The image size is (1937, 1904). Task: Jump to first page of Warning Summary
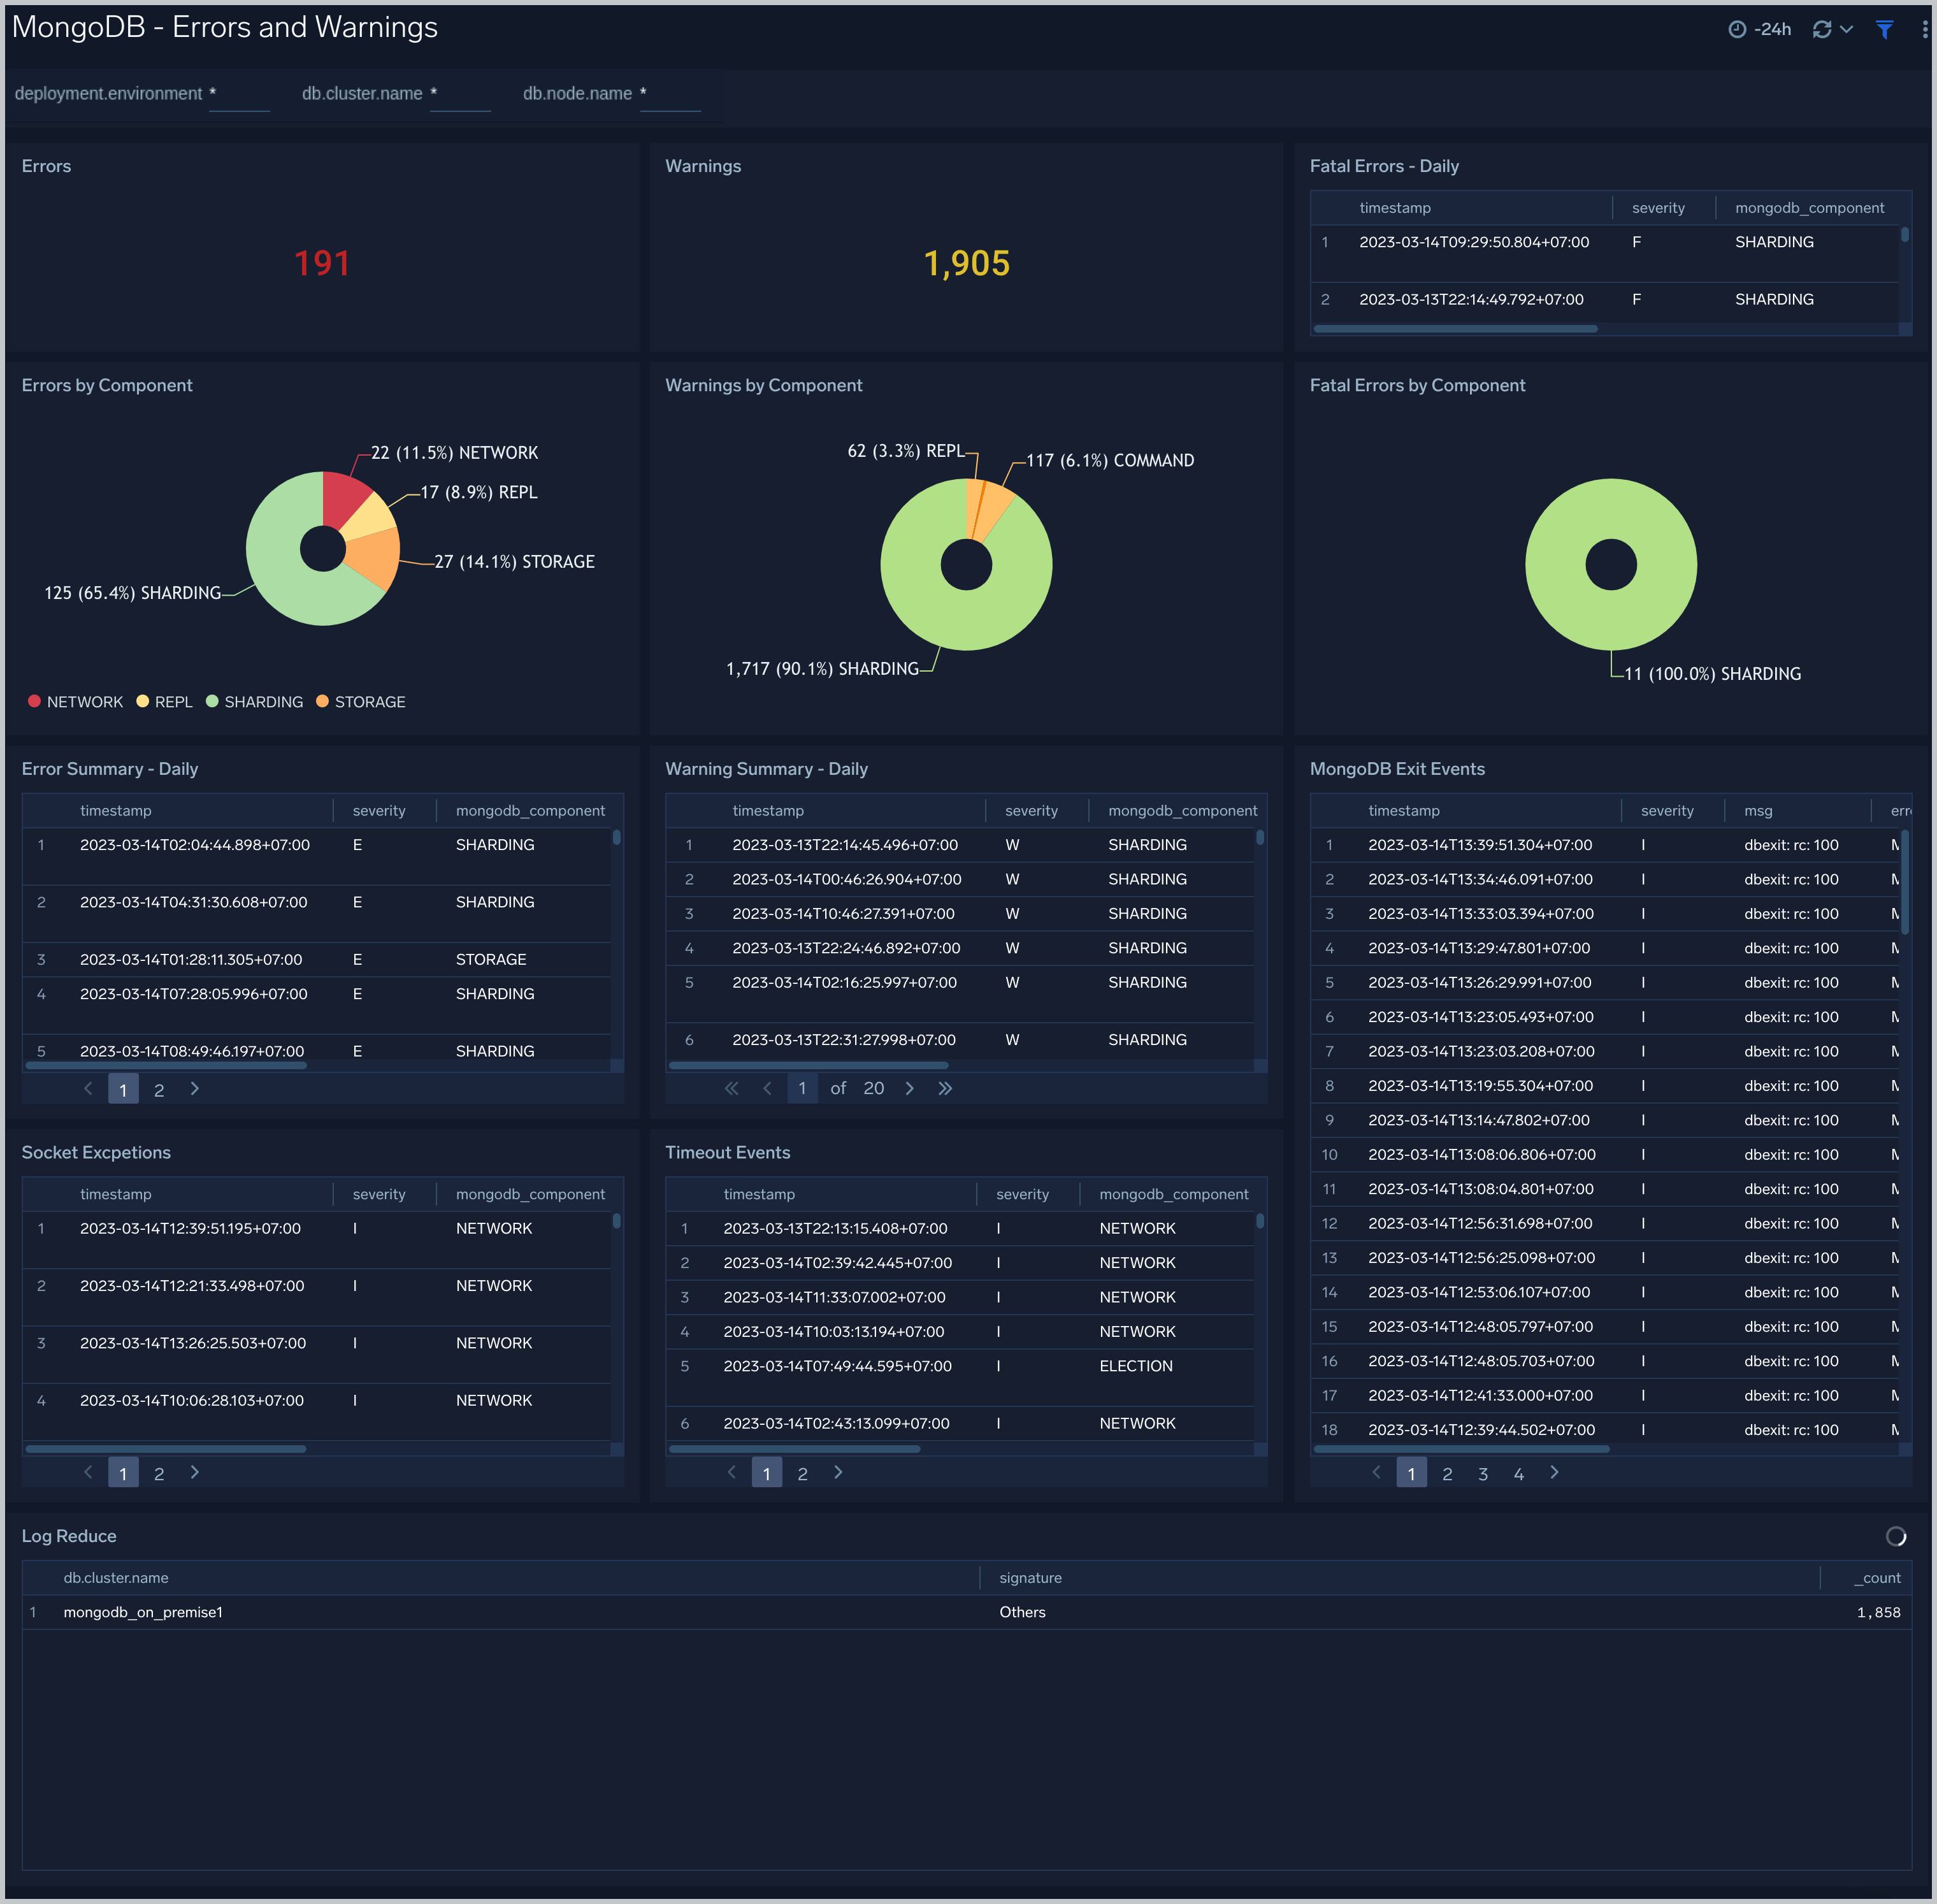tap(731, 1088)
